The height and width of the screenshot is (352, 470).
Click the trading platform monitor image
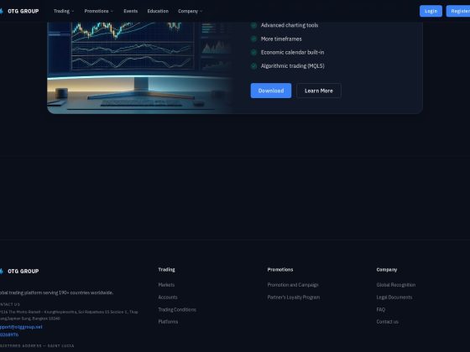pyautogui.click(x=141, y=68)
